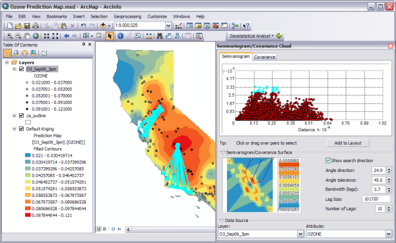Click the Angle tolerance stepper
396x243 pixels.
click(389, 180)
